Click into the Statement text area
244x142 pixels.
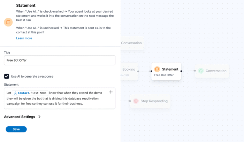(60, 98)
